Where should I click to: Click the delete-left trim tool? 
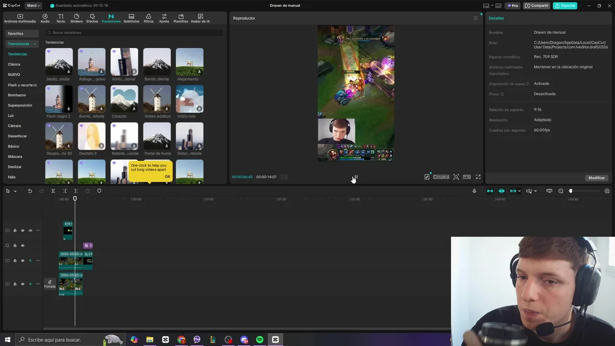click(x=64, y=191)
